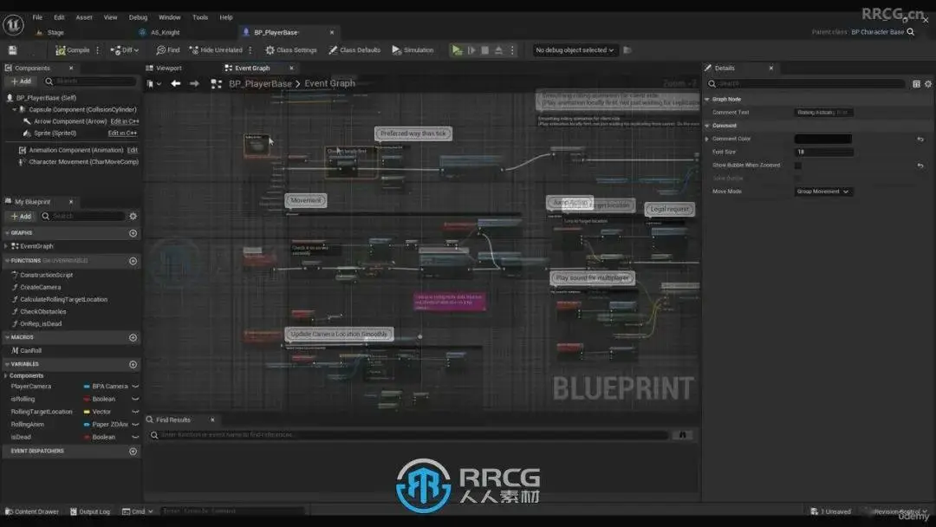Click the Eject button in the toolbar
This screenshot has height=527, width=936.
(498, 50)
